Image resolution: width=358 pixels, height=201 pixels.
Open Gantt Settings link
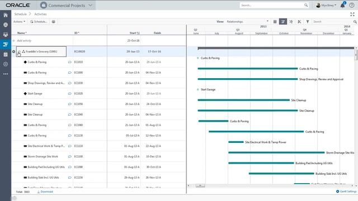tap(346, 192)
